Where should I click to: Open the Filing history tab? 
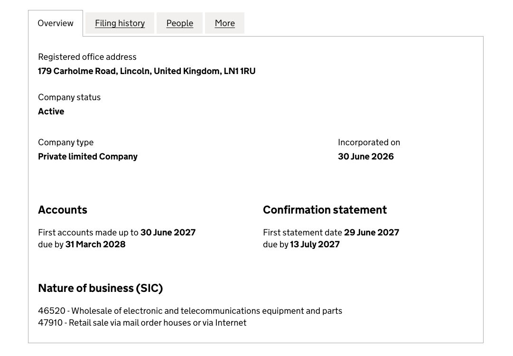coord(120,23)
